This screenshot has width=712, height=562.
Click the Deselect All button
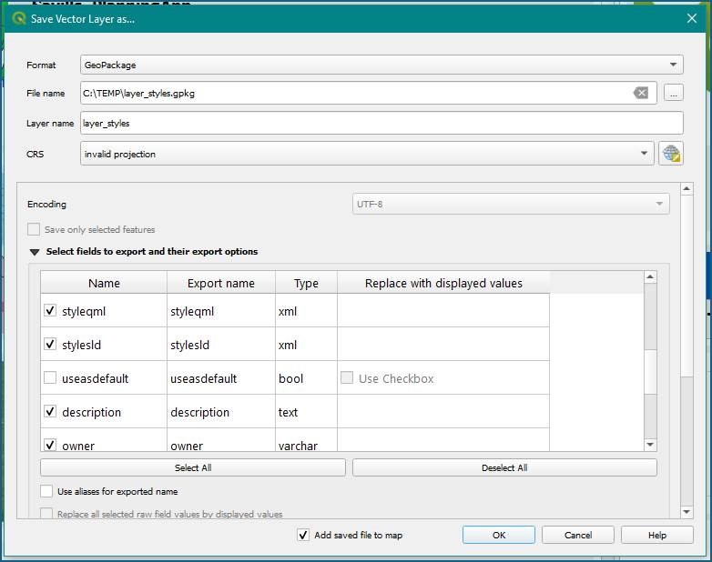(504, 467)
